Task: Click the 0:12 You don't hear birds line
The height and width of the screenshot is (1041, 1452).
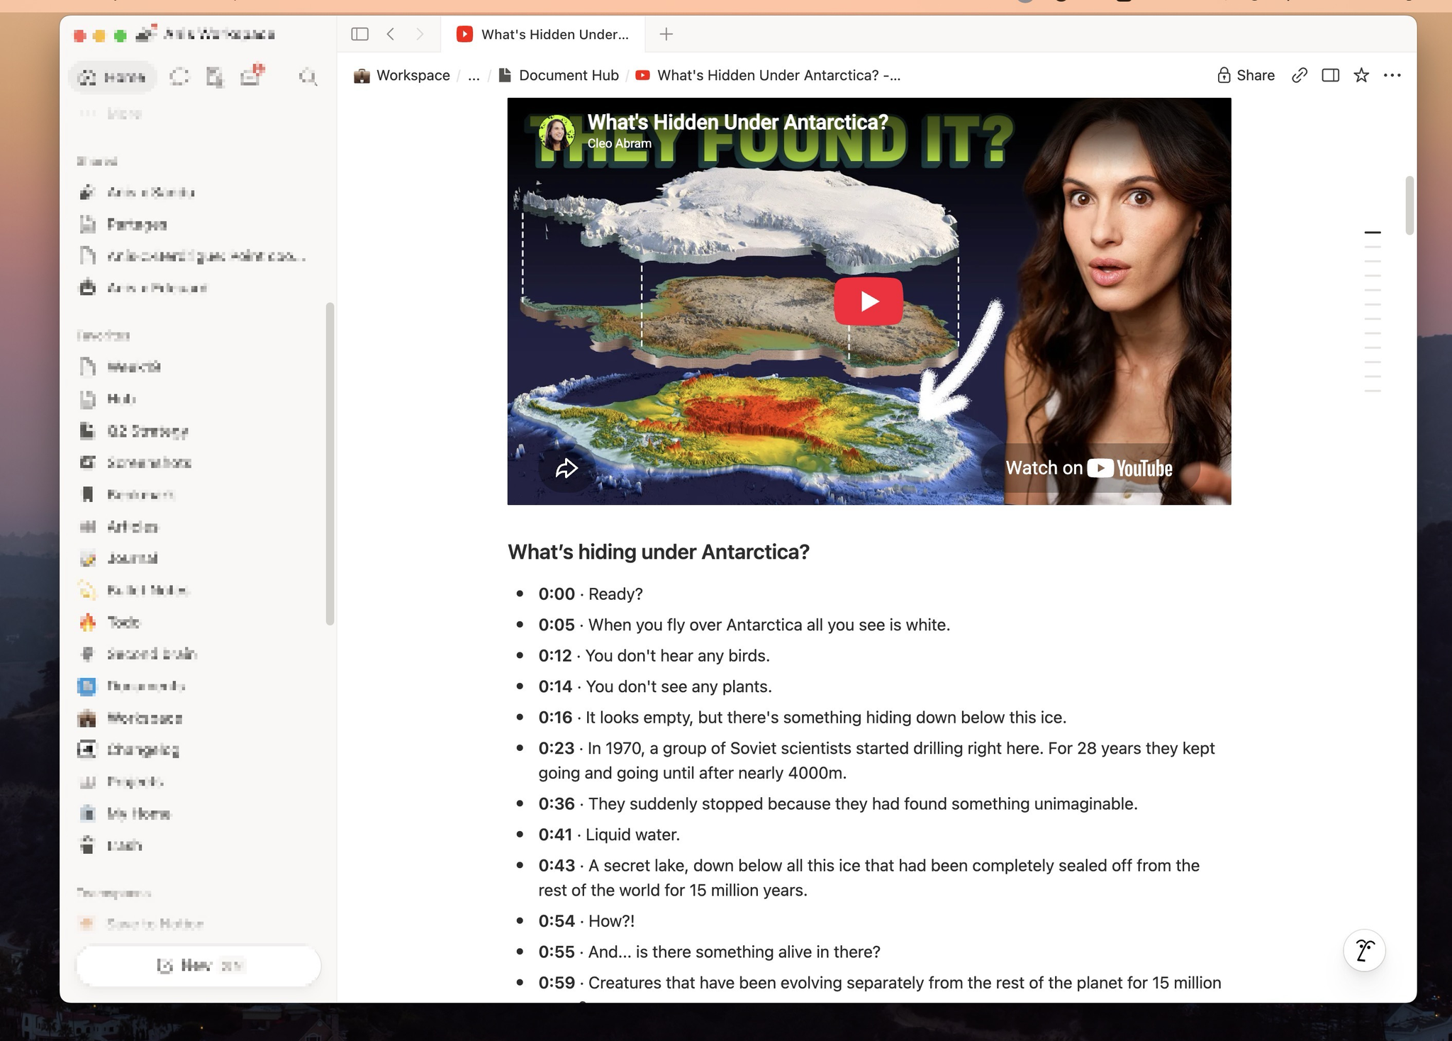Action: click(654, 656)
